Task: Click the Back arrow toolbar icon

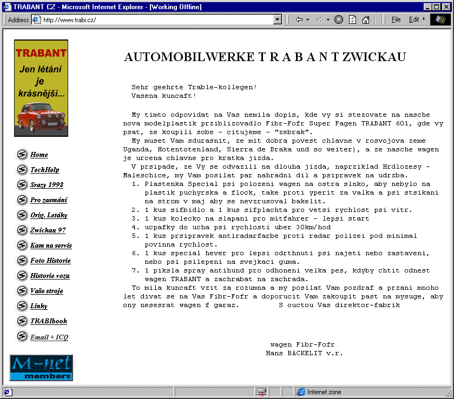Action: tap(299, 19)
